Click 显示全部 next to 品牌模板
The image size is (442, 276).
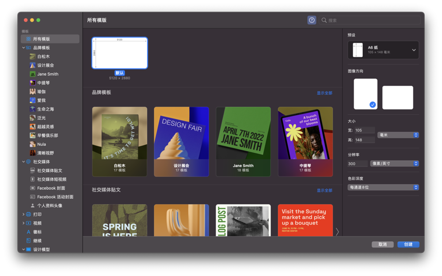tap(324, 93)
